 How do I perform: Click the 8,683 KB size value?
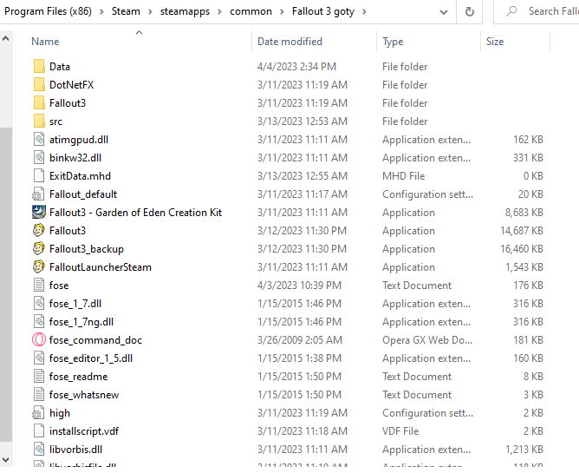point(524,213)
